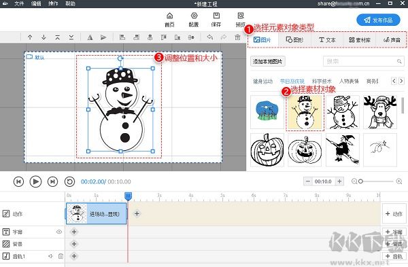
Task: Jump to previous with skip-back button
Action: pyautogui.click(x=18, y=181)
